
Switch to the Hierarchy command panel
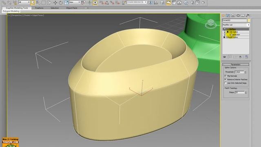point(233,16)
